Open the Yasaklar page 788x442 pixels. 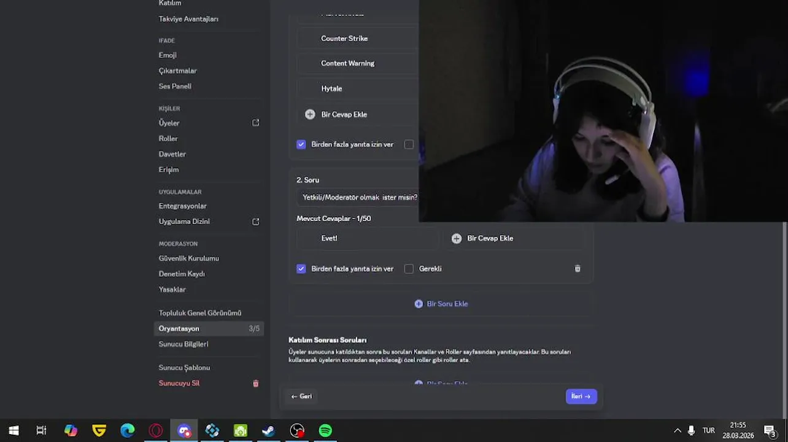tap(172, 290)
